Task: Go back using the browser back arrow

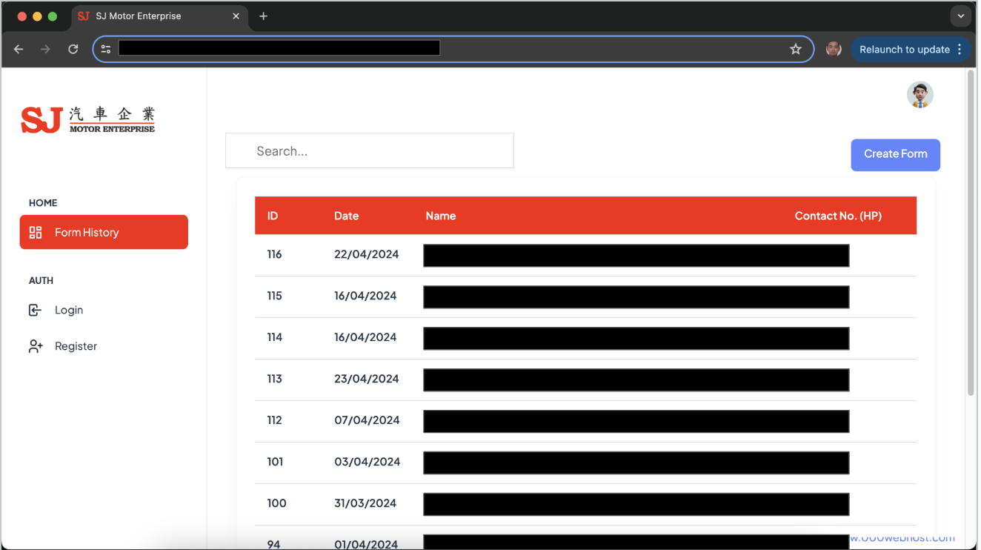Action: click(19, 49)
